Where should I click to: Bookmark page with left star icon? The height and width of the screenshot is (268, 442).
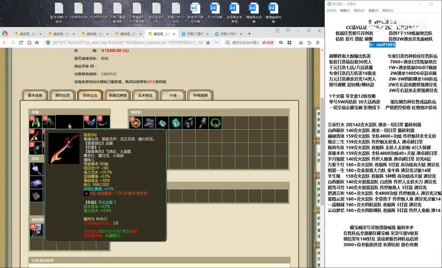[x=37, y=42]
